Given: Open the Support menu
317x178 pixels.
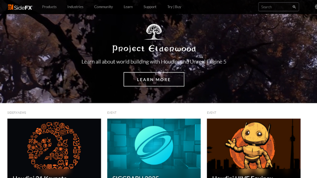Looking at the screenshot, I should click(150, 7).
